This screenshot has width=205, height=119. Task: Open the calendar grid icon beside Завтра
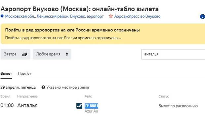click(24, 54)
